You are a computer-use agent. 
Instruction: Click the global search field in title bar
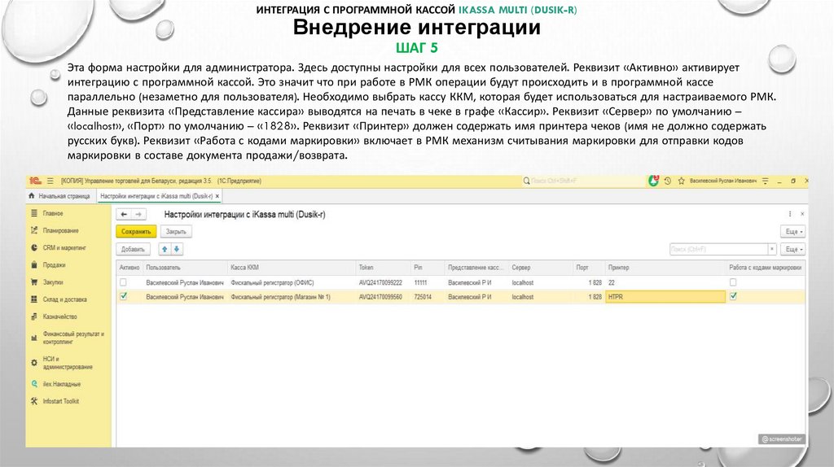(582, 181)
